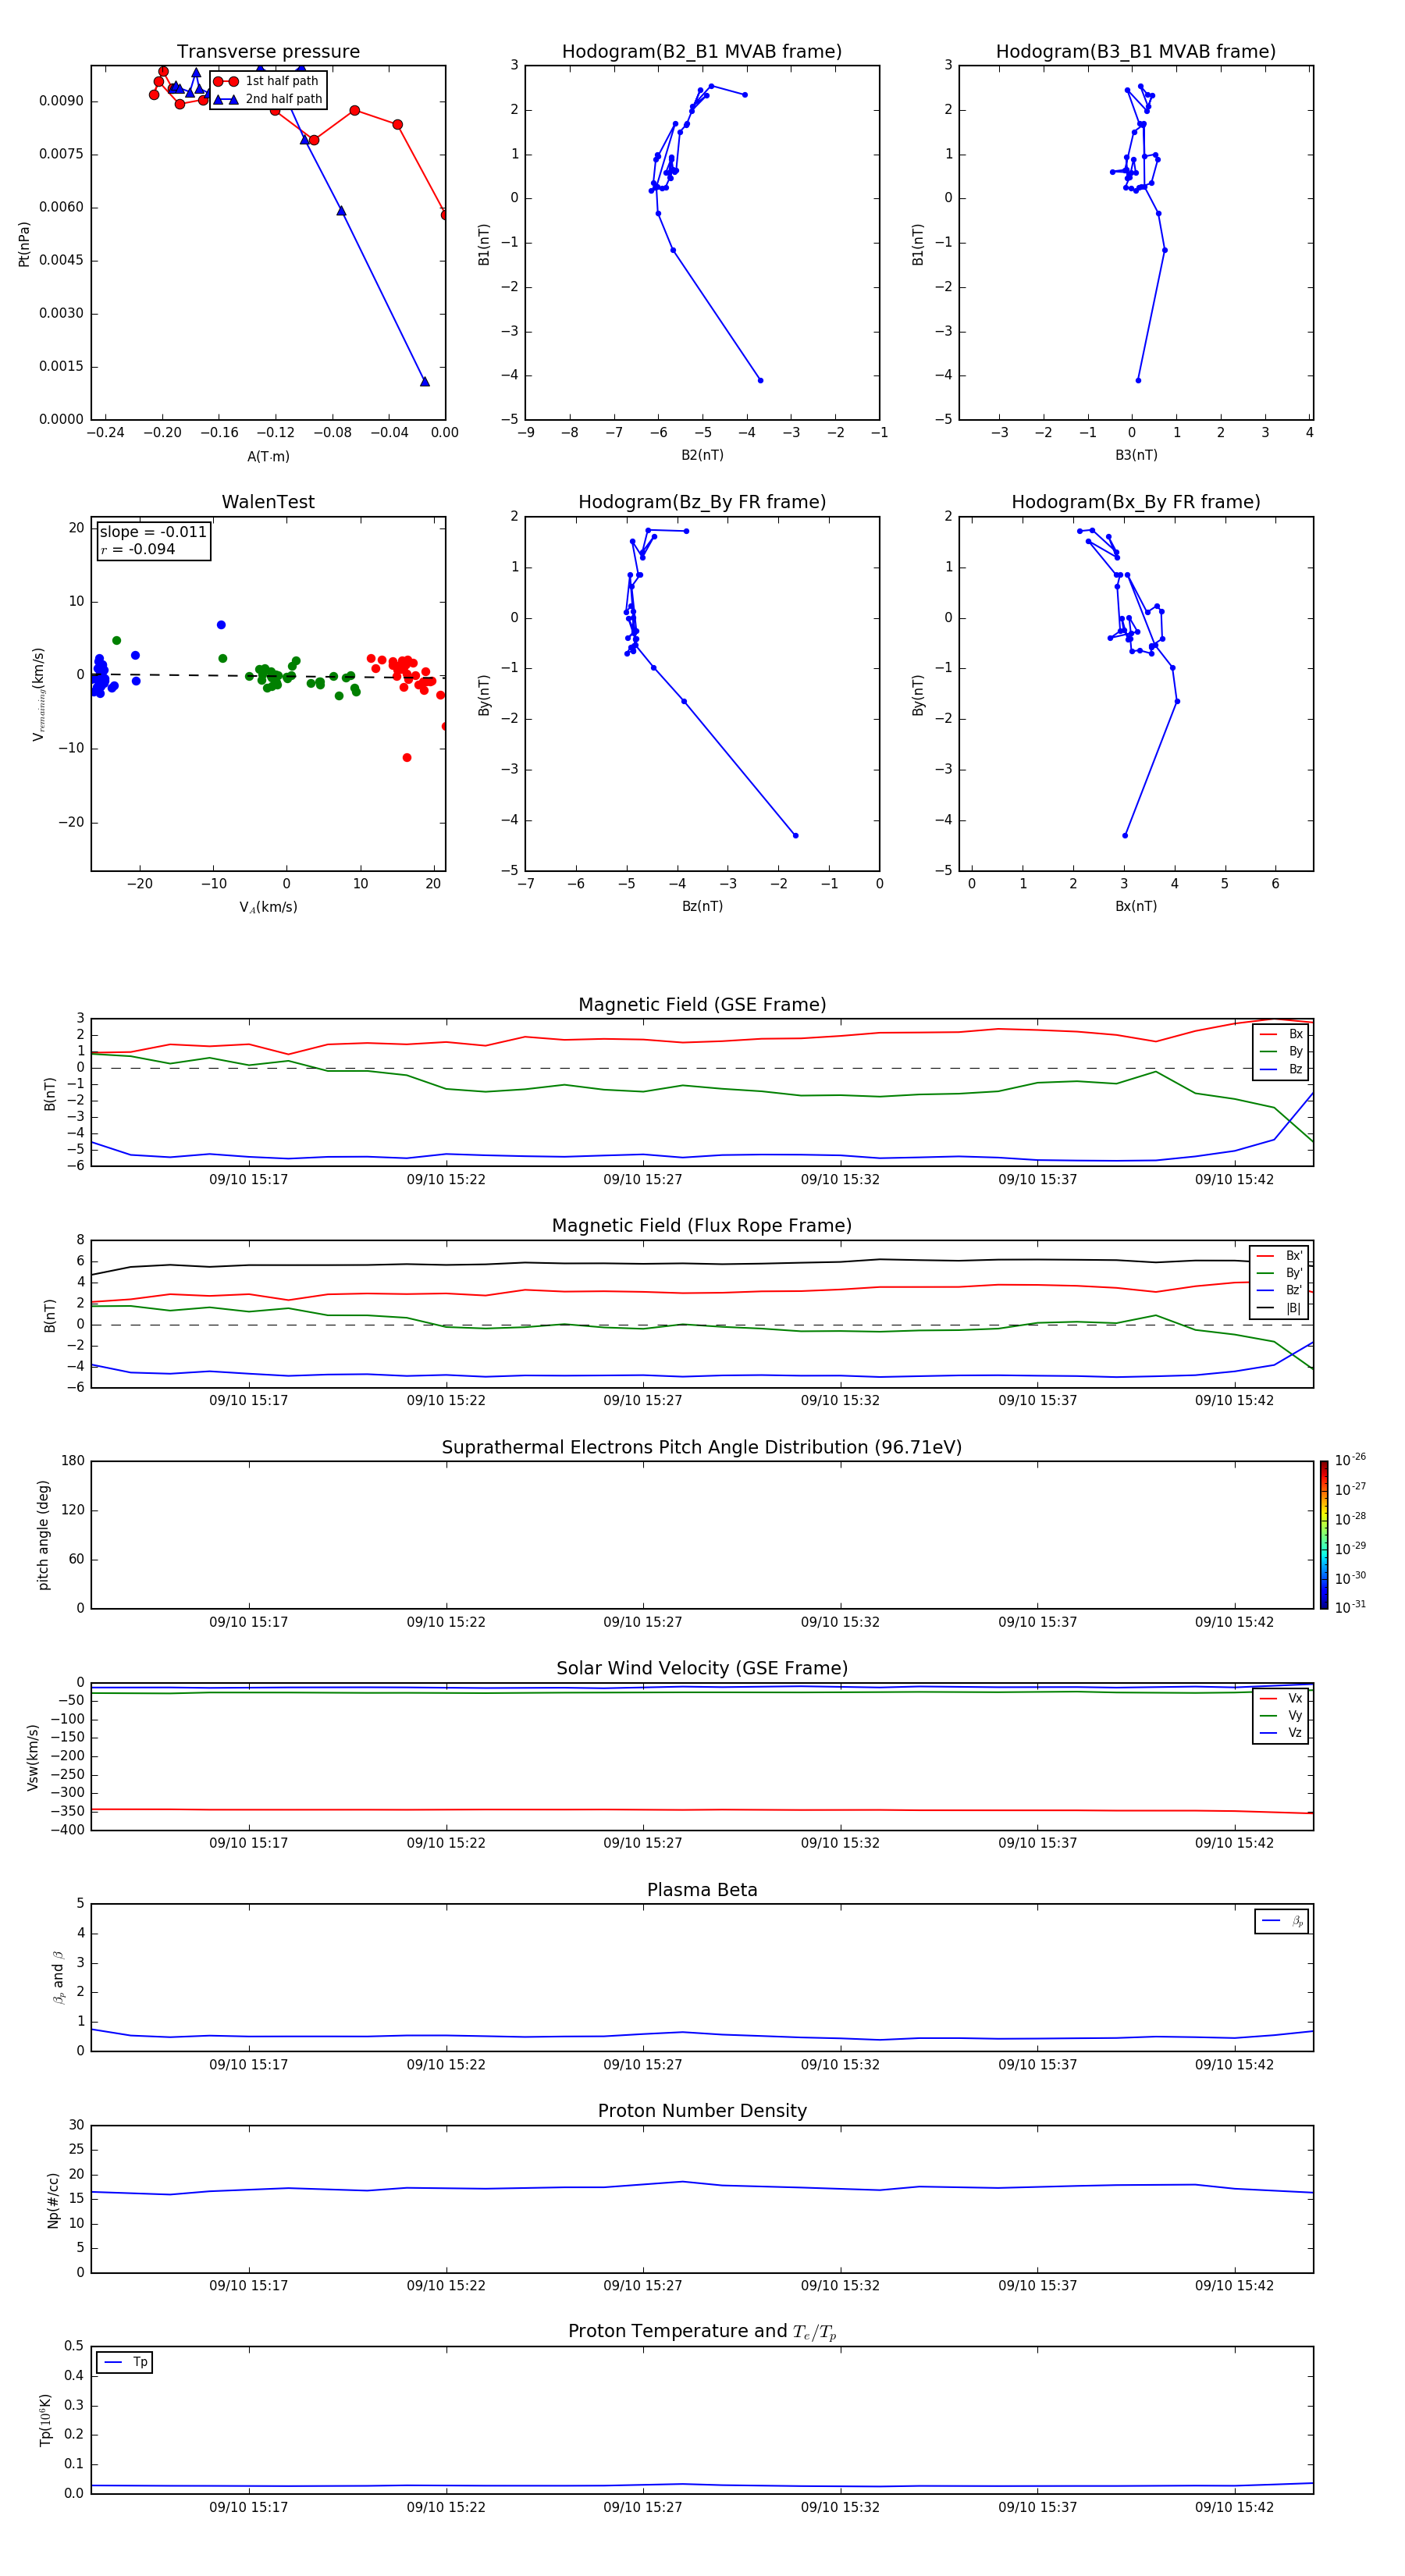Click the 'Hodogram(B3_B1 MVAB frame)' title
1405x2576 pixels.
pos(1136,51)
